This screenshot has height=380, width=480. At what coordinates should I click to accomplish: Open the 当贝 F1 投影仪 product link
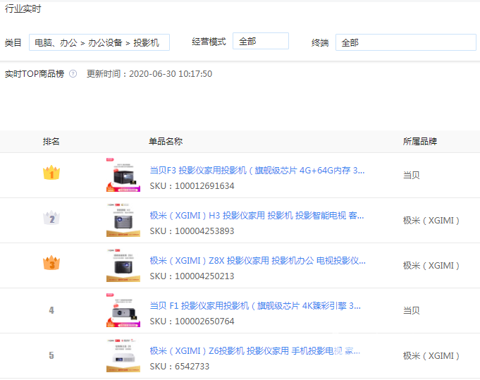click(x=255, y=305)
